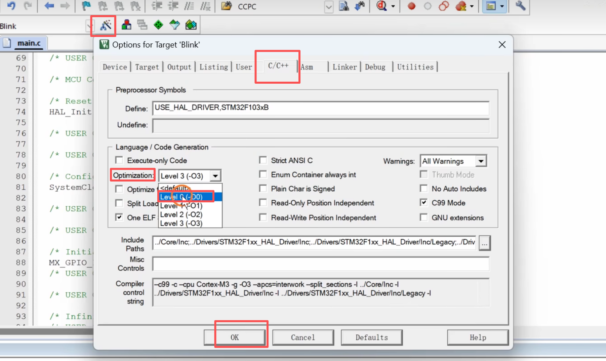This screenshot has height=361, width=606.
Task: Click the Optimization level combo box
Action: [190, 176]
